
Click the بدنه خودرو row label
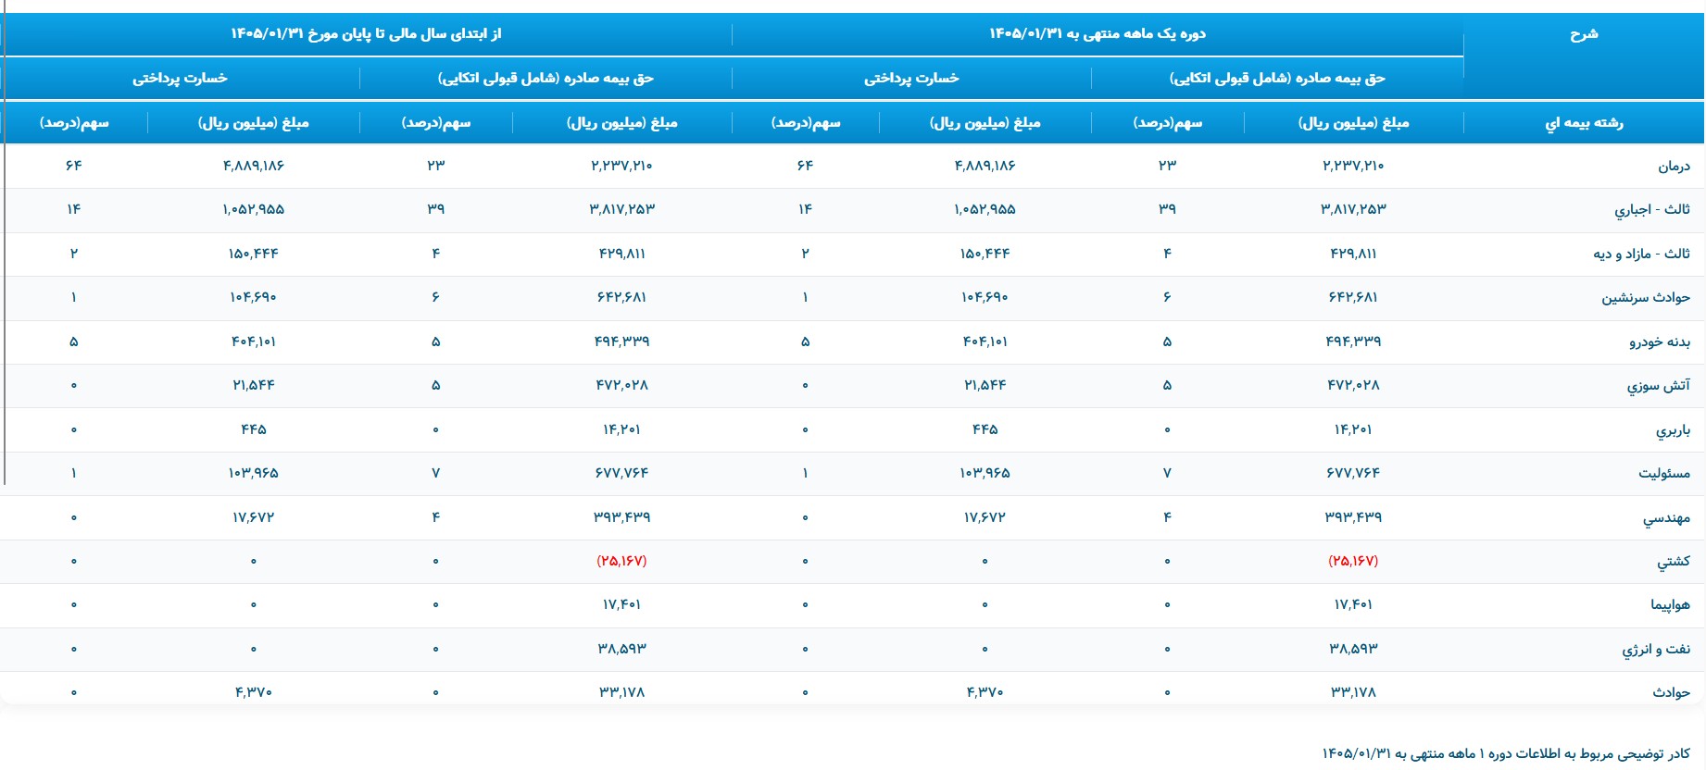(1660, 342)
